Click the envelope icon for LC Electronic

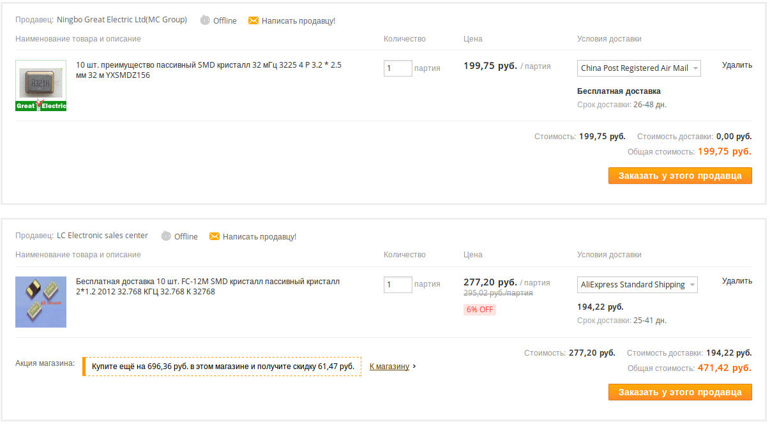[x=215, y=236]
